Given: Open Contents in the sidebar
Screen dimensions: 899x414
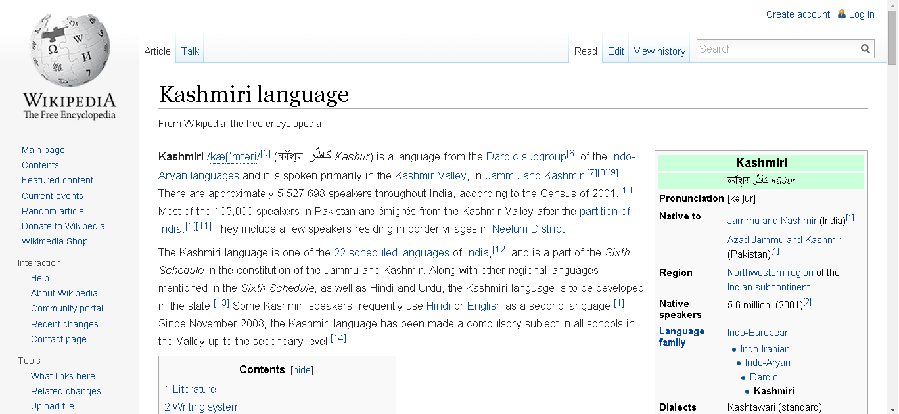Looking at the screenshot, I should click(x=40, y=165).
